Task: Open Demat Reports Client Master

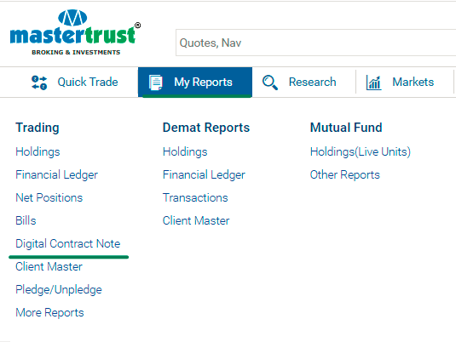Action: pyautogui.click(x=196, y=220)
